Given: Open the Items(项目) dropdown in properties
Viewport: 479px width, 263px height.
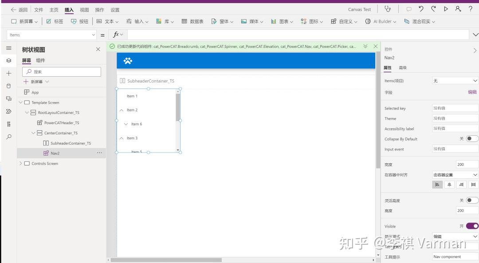Looking at the screenshot, I should tap(455, 81).
